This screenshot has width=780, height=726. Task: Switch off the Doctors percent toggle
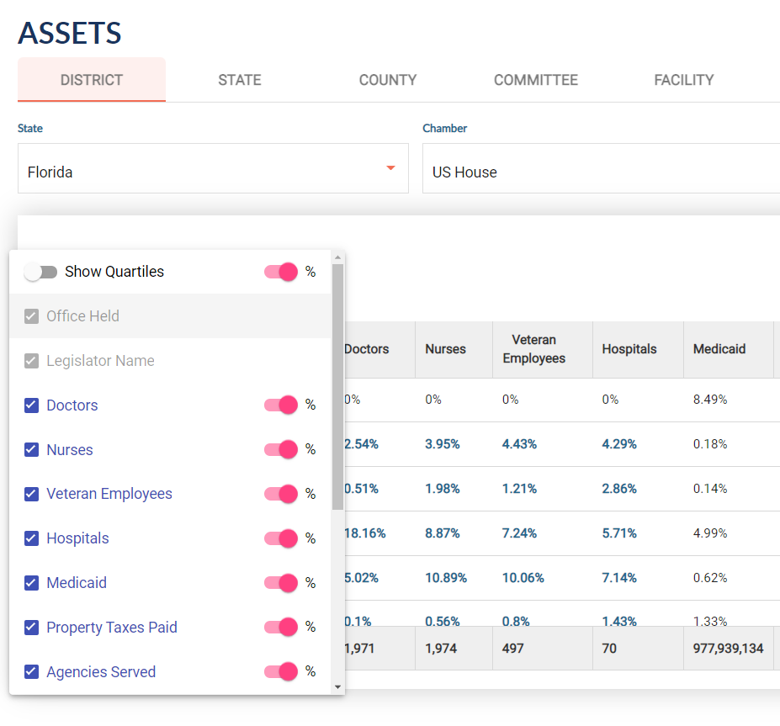pyautogui.click(x=281, y=405)
